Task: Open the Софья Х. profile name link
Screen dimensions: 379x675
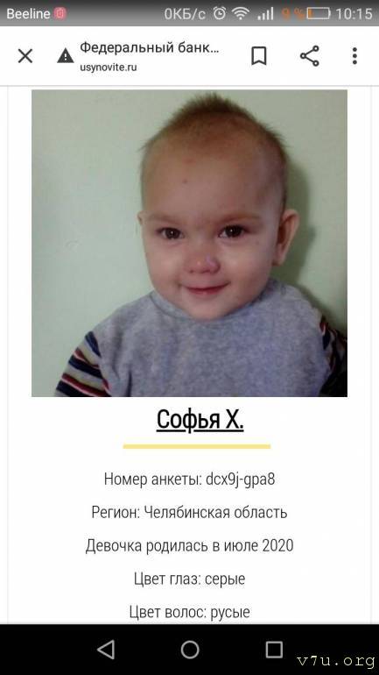Action: click(x=200, y=419)
